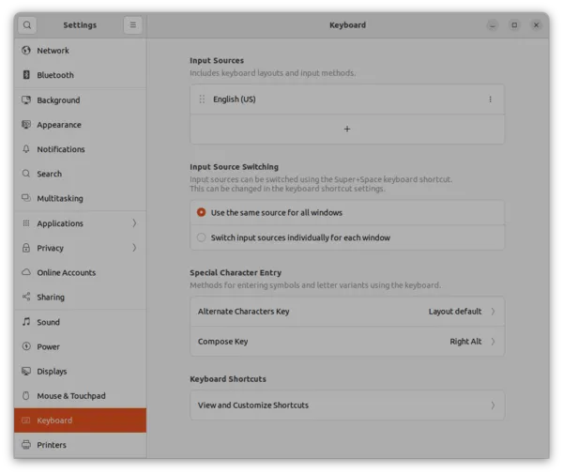Image resolution: width=563 pixels, height=474 pixels.
Task: Open Background settings label
Action: point(58,100)
